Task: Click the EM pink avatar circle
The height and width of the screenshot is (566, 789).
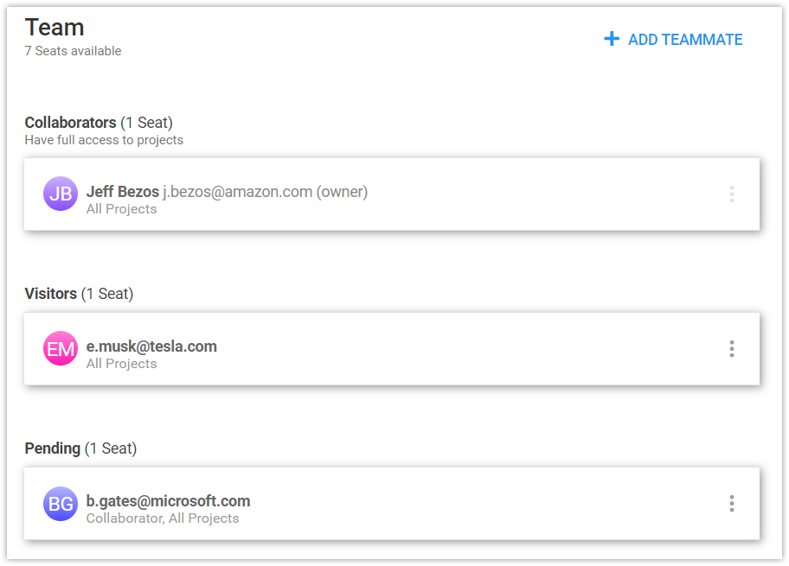Action: click(x=61, y=348)
